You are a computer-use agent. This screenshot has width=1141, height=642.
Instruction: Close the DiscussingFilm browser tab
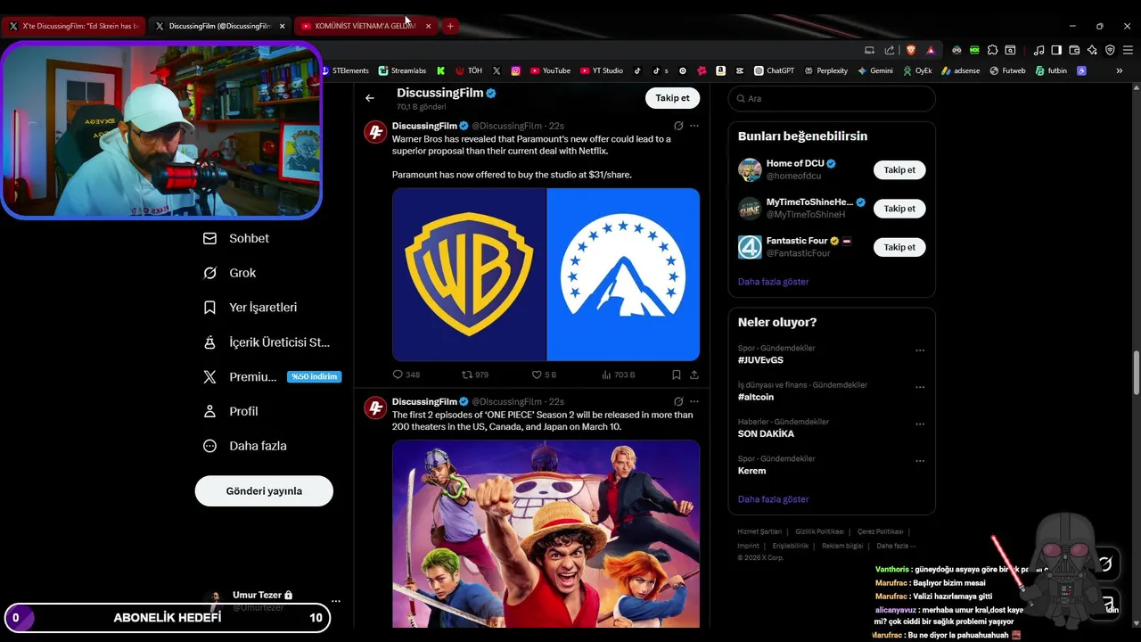pyautogui.click(x=283, y=26)
